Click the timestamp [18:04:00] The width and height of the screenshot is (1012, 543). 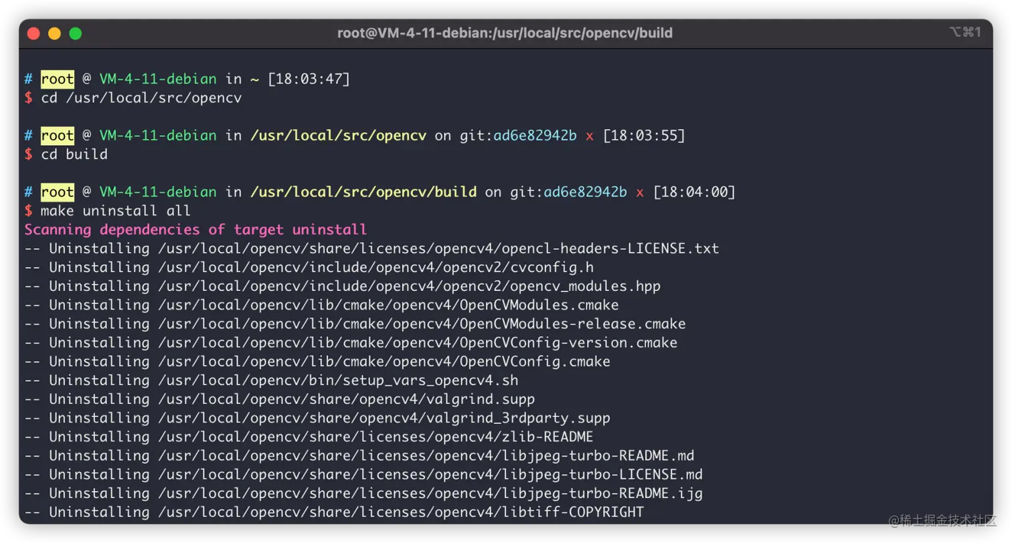click(694, 193)
